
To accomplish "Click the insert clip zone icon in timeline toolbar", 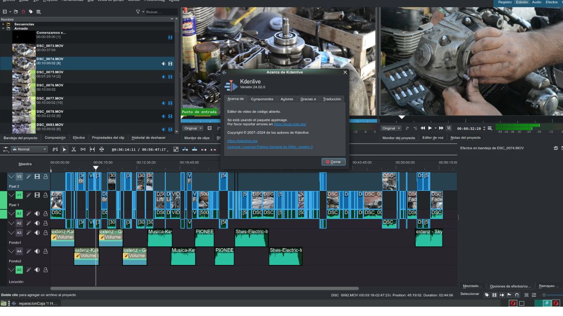I will pos(185,149).
